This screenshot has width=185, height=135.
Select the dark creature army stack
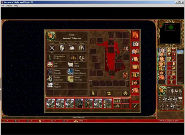(x=79, y=103)
